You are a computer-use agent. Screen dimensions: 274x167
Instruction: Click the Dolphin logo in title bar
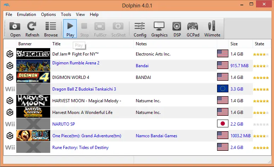click(7, 5)
